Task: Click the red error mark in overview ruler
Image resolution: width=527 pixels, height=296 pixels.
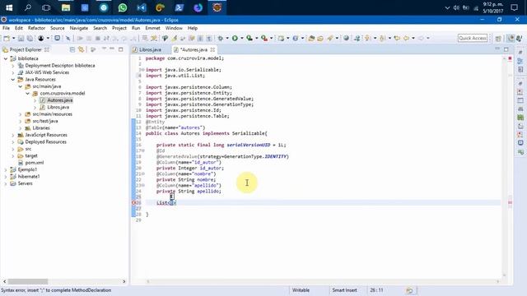Action: 511,203
